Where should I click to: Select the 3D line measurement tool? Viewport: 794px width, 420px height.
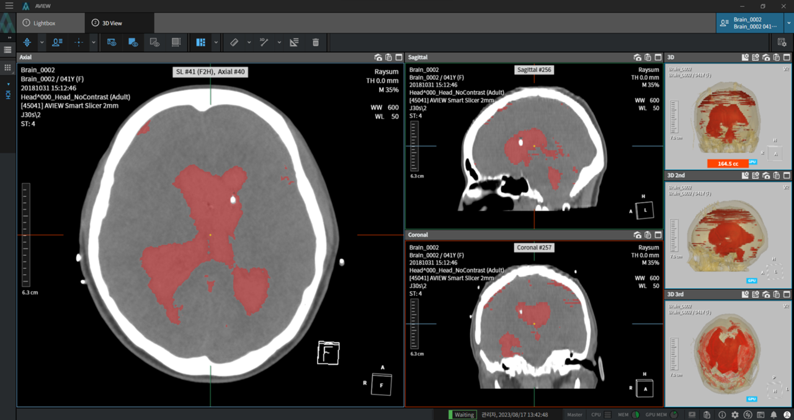[264, 42]
